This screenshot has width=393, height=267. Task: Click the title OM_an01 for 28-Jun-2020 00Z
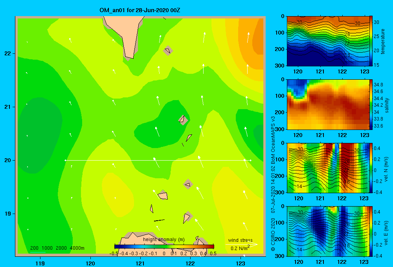[140, 11]
